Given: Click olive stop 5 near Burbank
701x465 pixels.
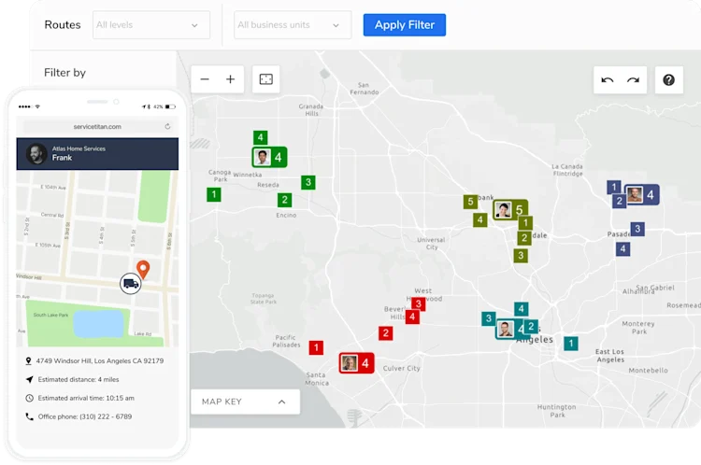Looking at the screenshot, I should 470,202.
